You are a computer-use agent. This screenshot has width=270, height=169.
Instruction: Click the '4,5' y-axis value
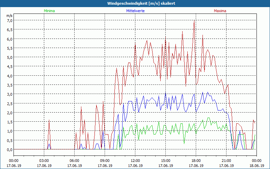pos(10,67)
